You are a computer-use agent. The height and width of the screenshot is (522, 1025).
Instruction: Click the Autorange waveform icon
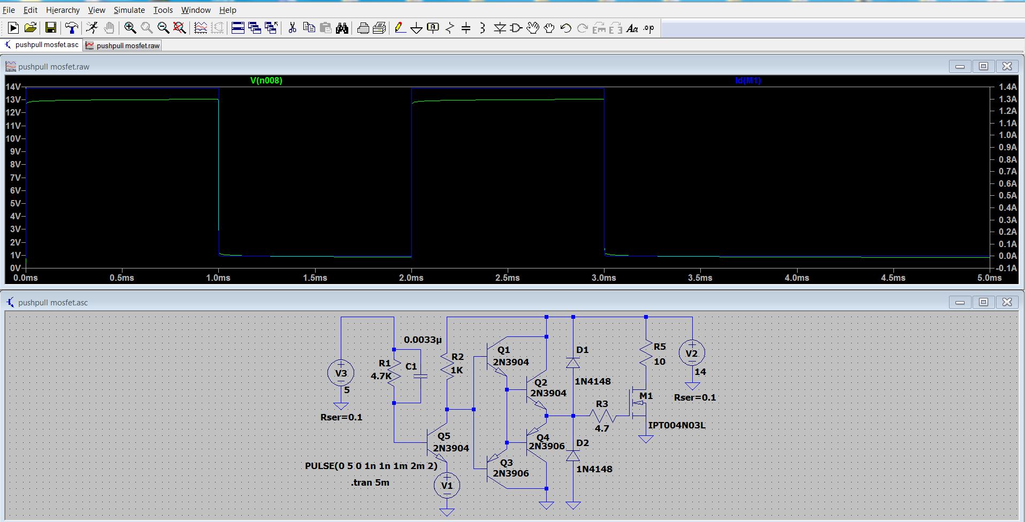(201, 28)
